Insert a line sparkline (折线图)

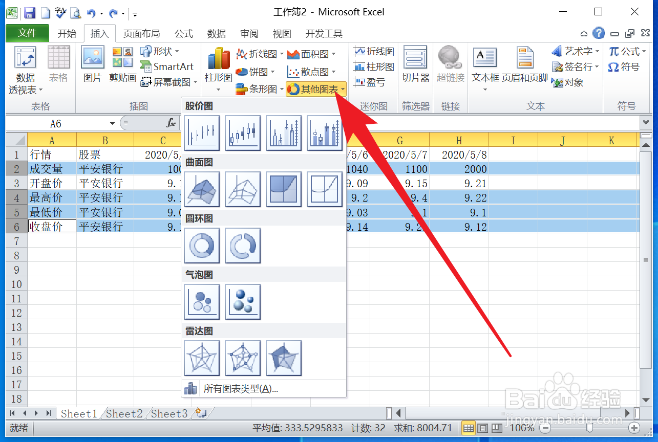coord(374,51)
